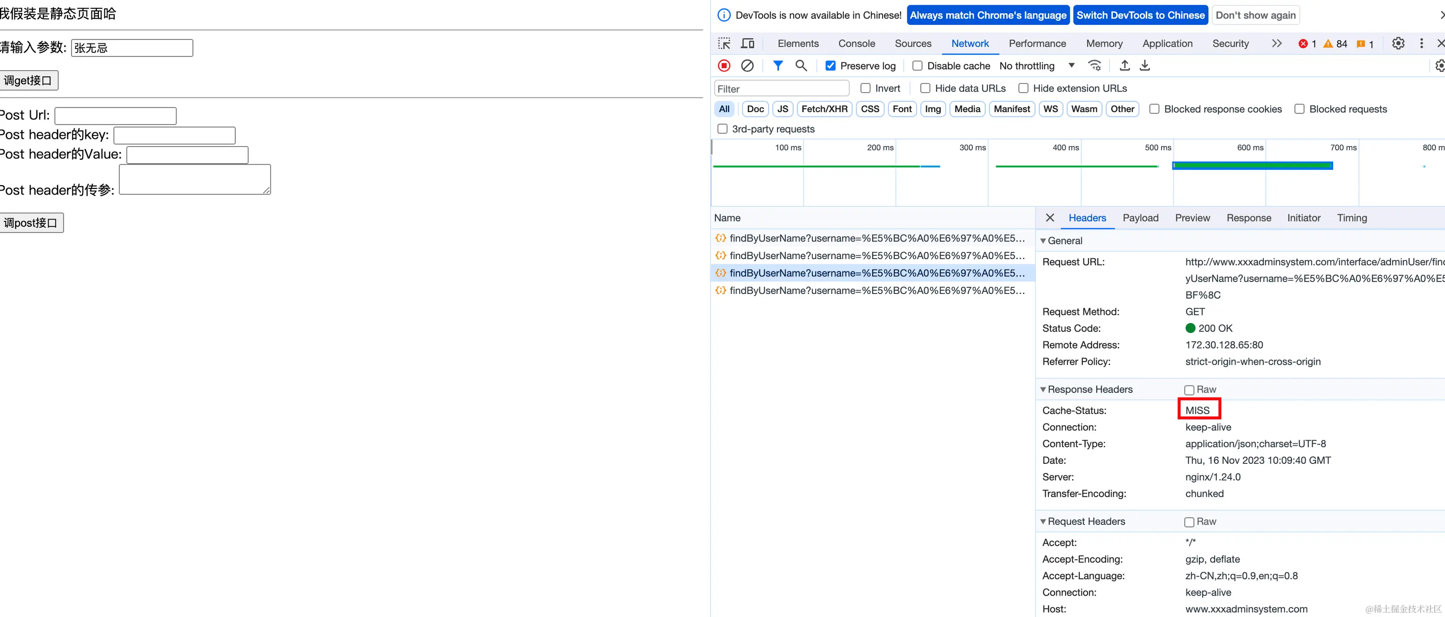
Task: Stop recording network log
Action: point(724,66)
